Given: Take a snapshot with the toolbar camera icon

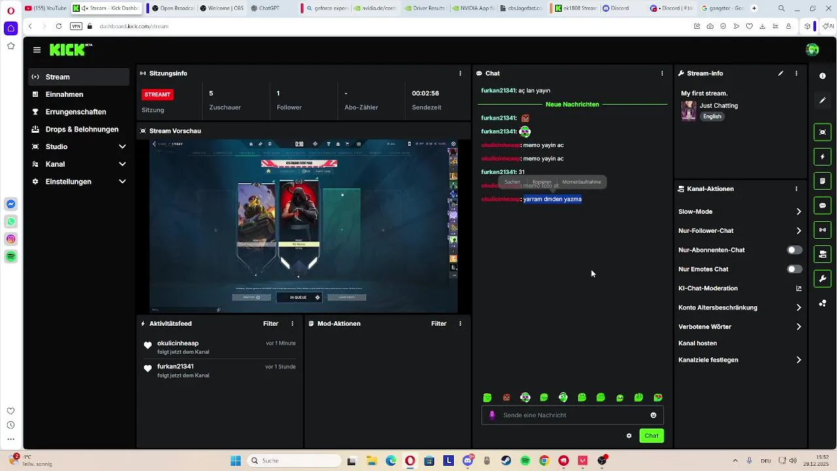Looking at the screenshot, I should coord(710,26).
